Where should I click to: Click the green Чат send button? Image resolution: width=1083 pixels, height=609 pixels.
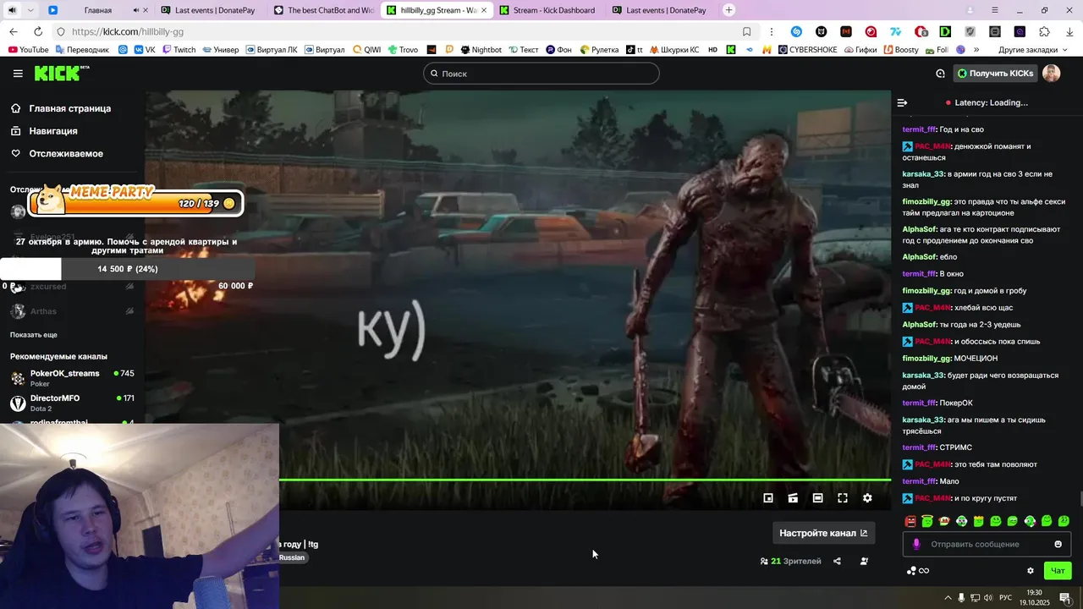(1058, 571)
